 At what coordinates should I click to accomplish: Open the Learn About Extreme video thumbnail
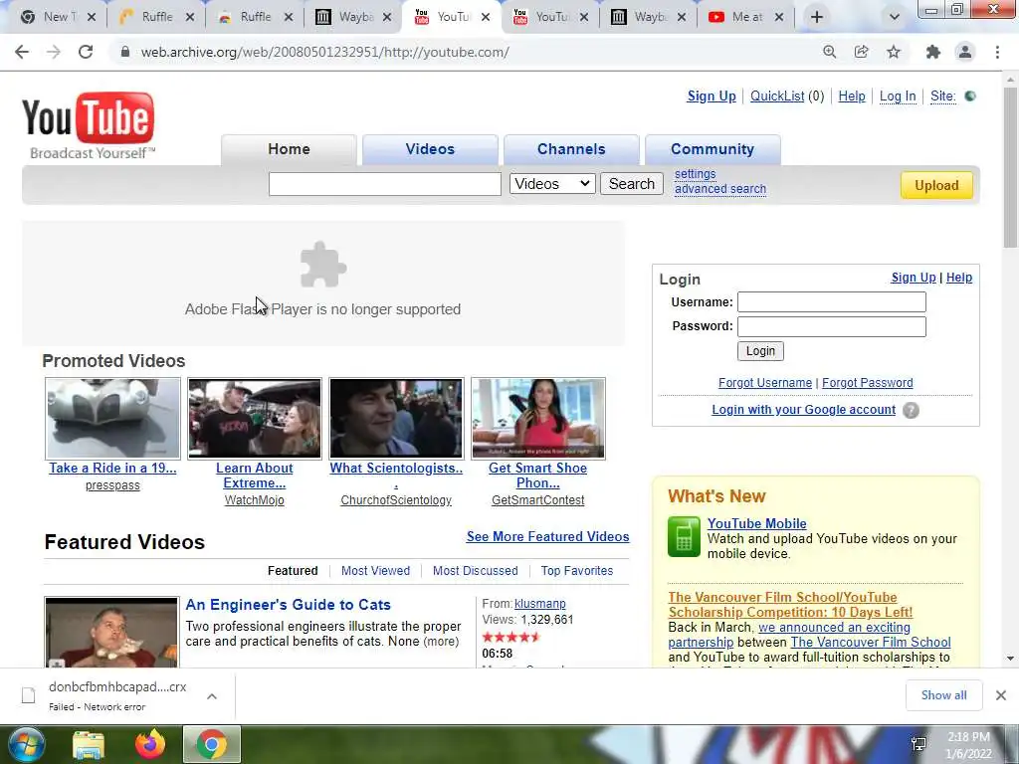(254, 419)
